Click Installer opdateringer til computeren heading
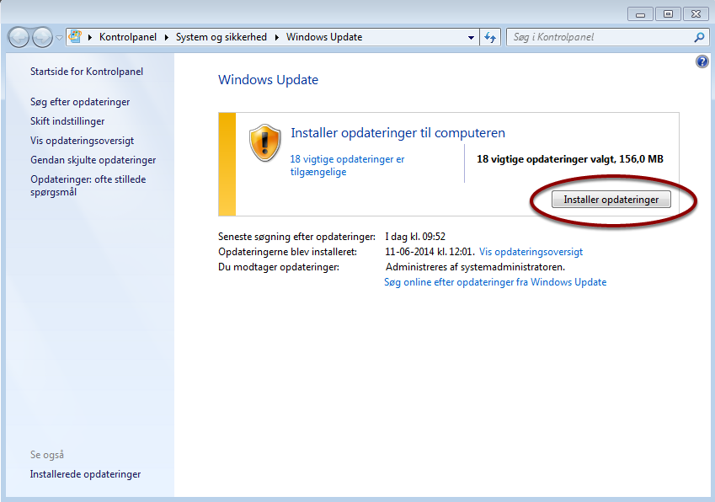 pyautogui.click(x=398, y=133)
